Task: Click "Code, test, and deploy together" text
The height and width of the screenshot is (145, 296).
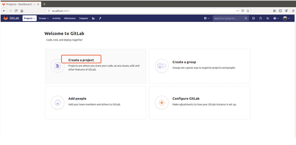Action: tap(64, 40)
